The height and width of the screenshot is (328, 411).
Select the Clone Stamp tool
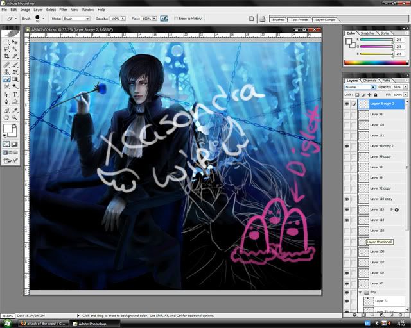click(6, 72)
